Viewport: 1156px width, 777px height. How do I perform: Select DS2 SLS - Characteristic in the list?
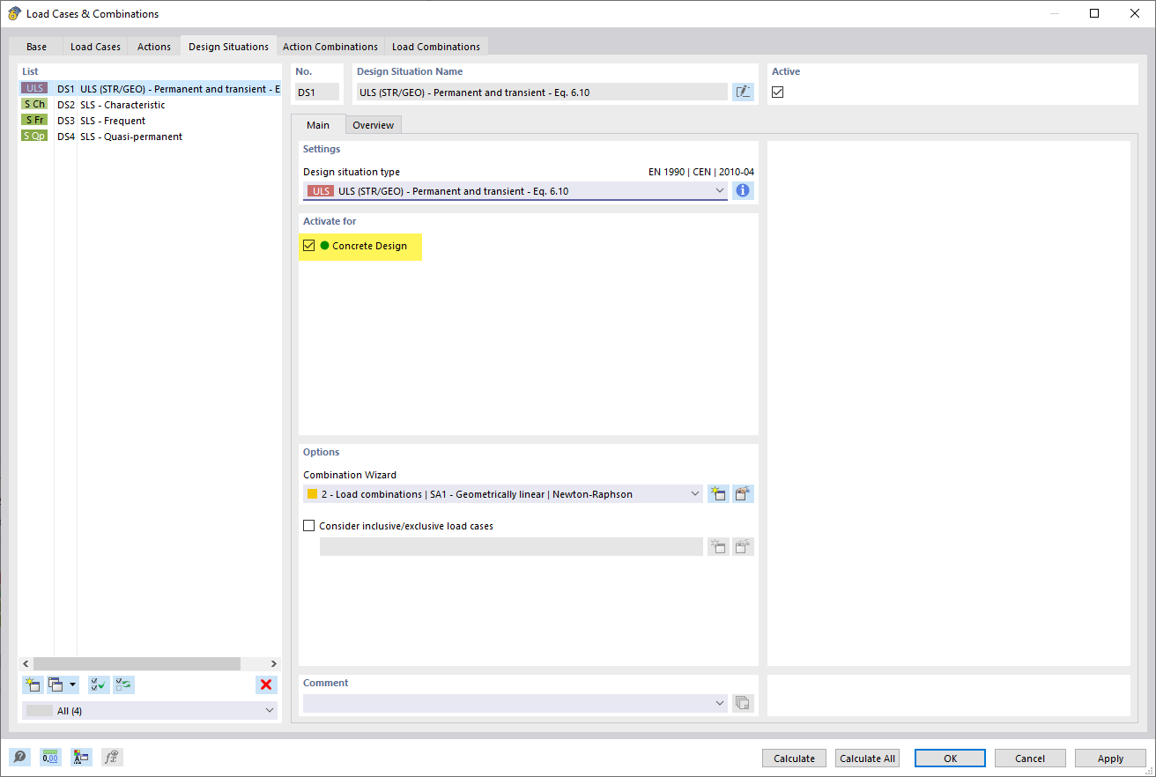point(150,105)
